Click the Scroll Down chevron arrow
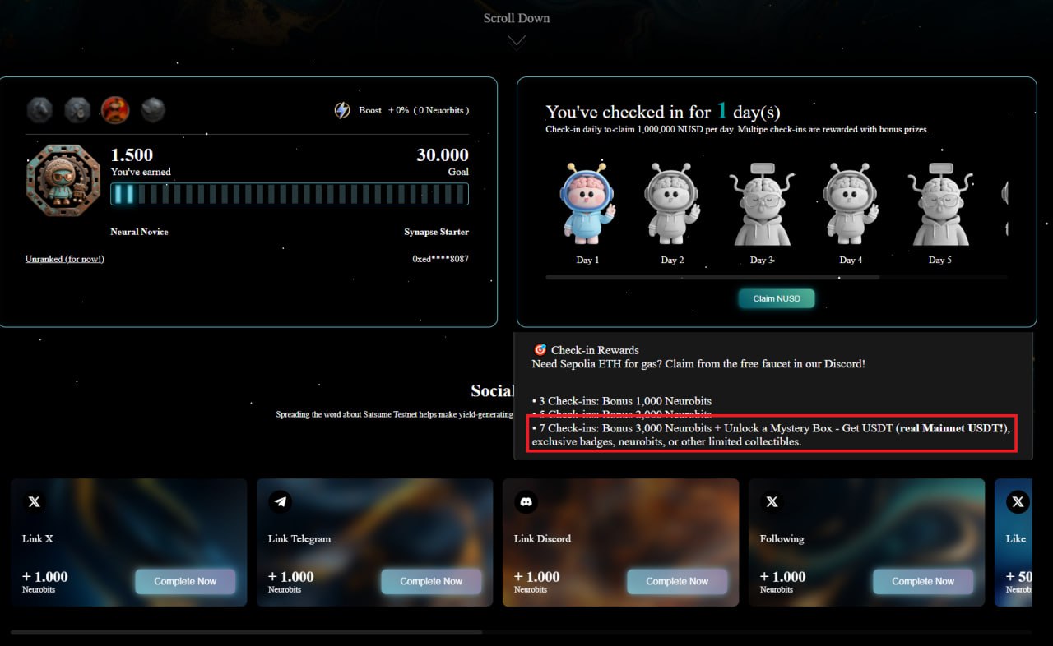Image resolution: width=1053 pixels, height=646 pixels. pos(517,41)
